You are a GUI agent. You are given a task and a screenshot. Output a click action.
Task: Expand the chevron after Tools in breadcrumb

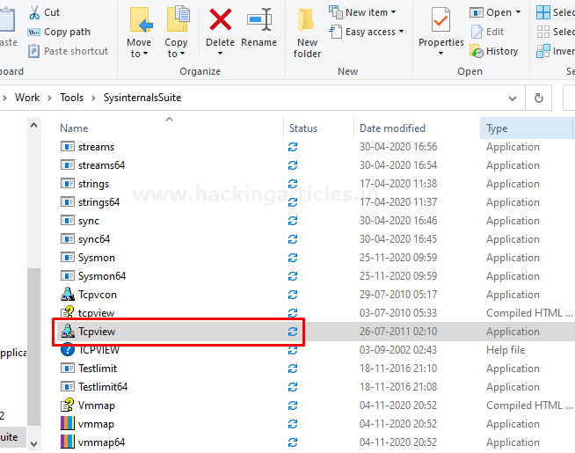pyautogui.click(x=93, y=98)
